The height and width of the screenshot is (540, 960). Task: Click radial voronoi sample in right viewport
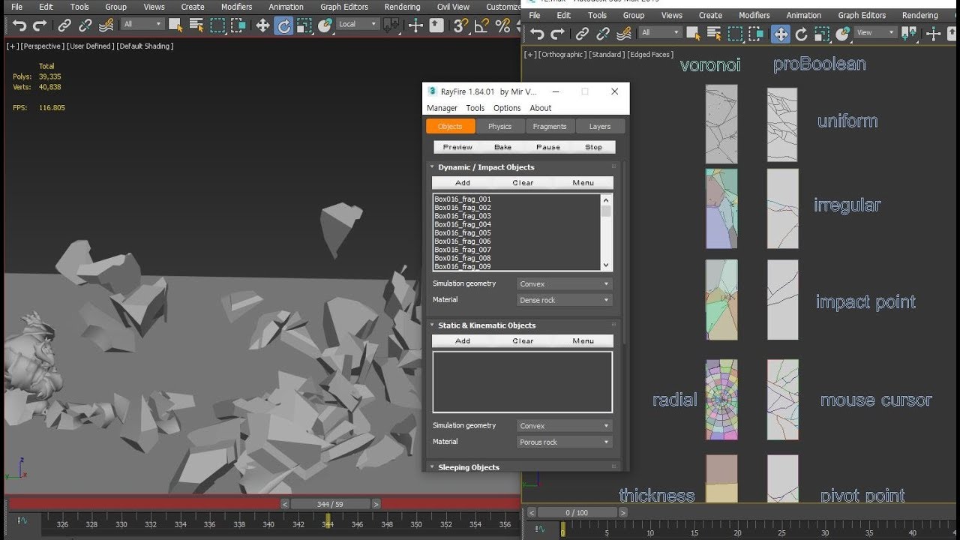pyautogui.click(x=721, y=400)
